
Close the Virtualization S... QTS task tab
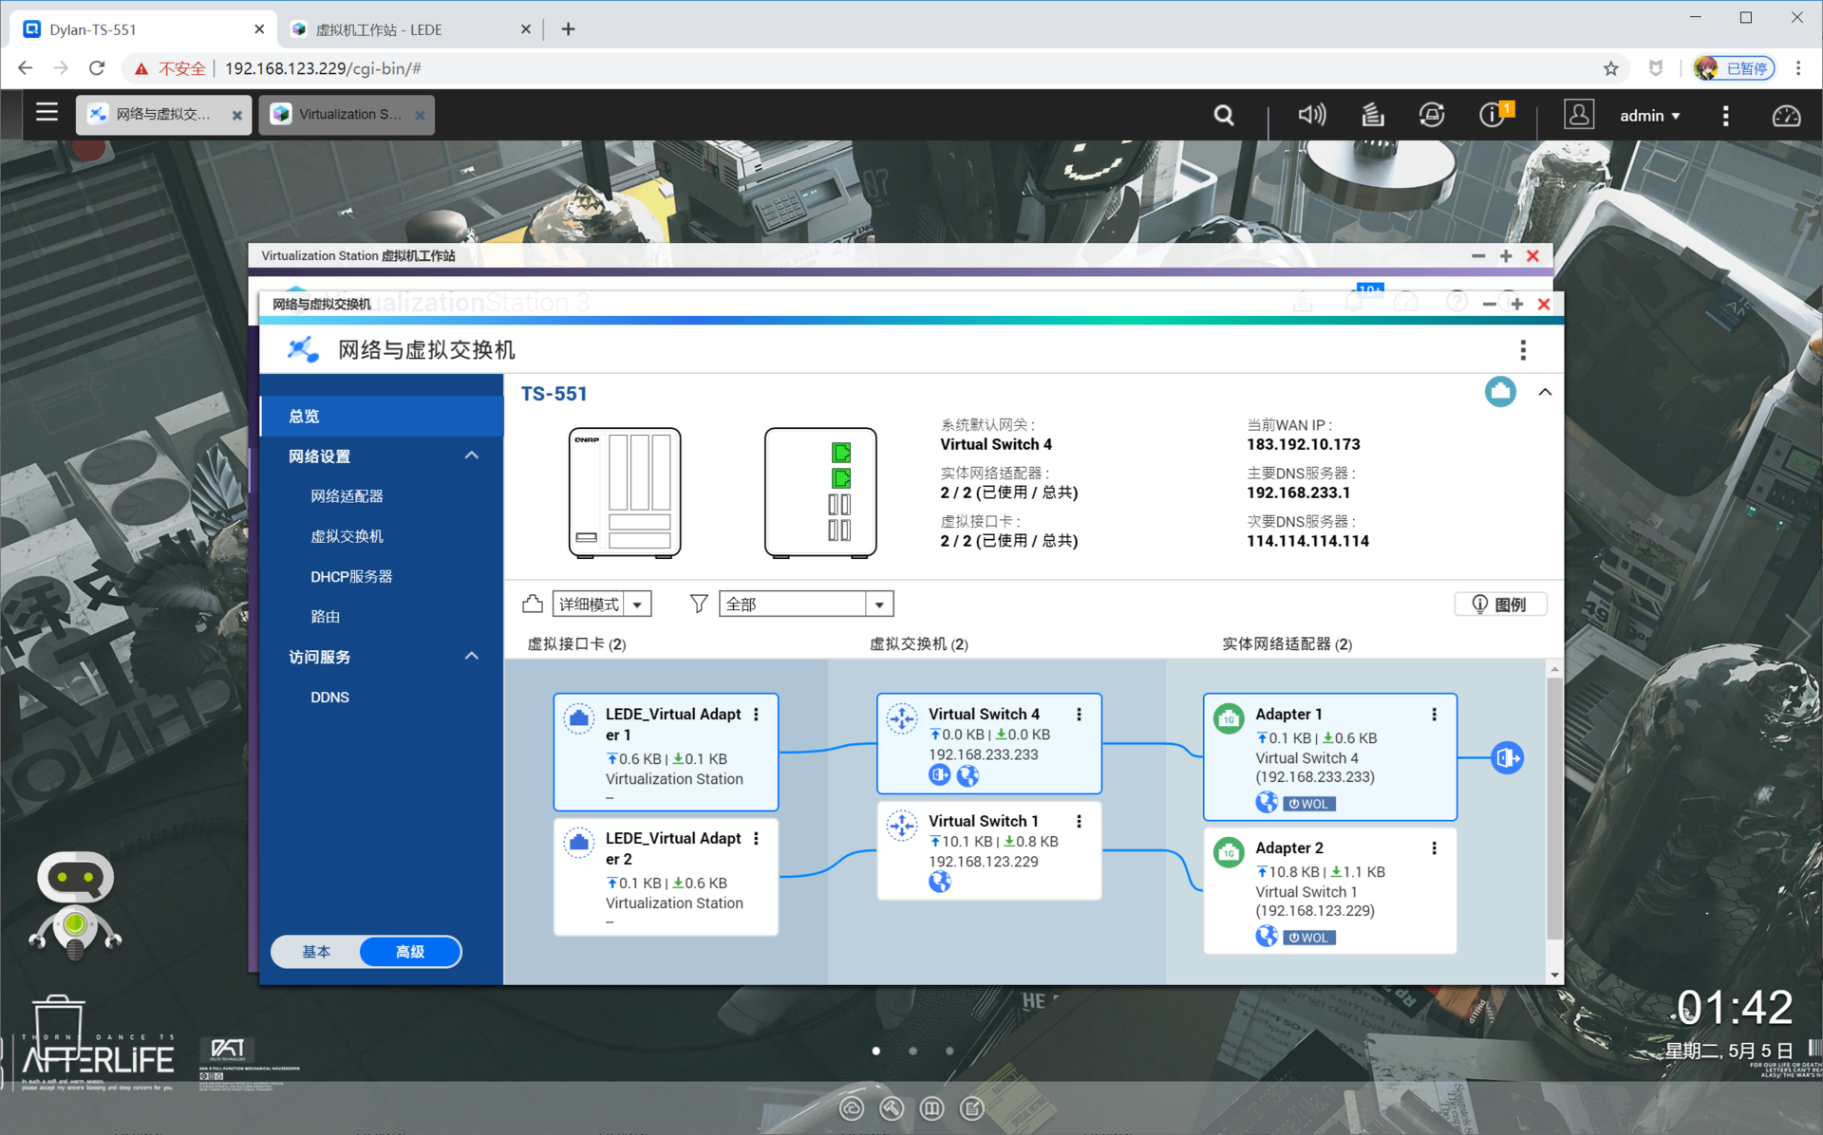[420, 116]
